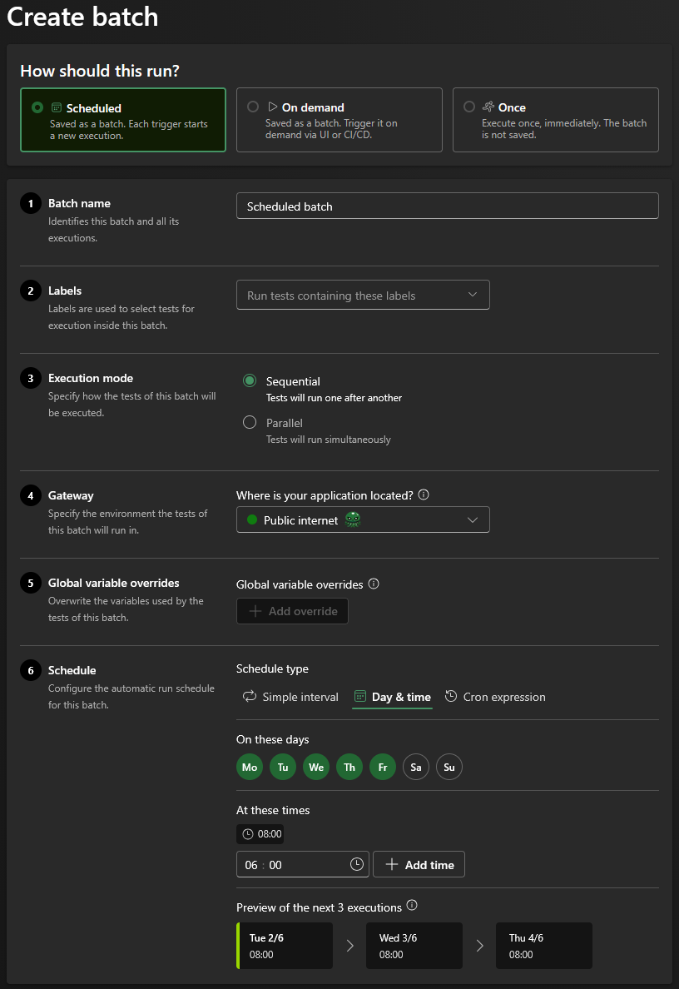The width and height of the screenshot is (679, 989).
Task: Open the time picker clock icon
Action: tap(357, 864)
